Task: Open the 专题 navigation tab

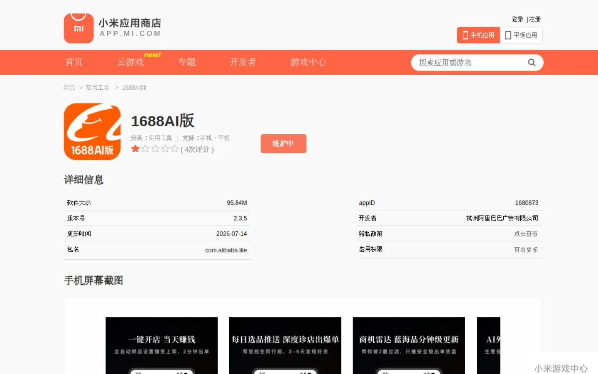Action: [187, 62]
